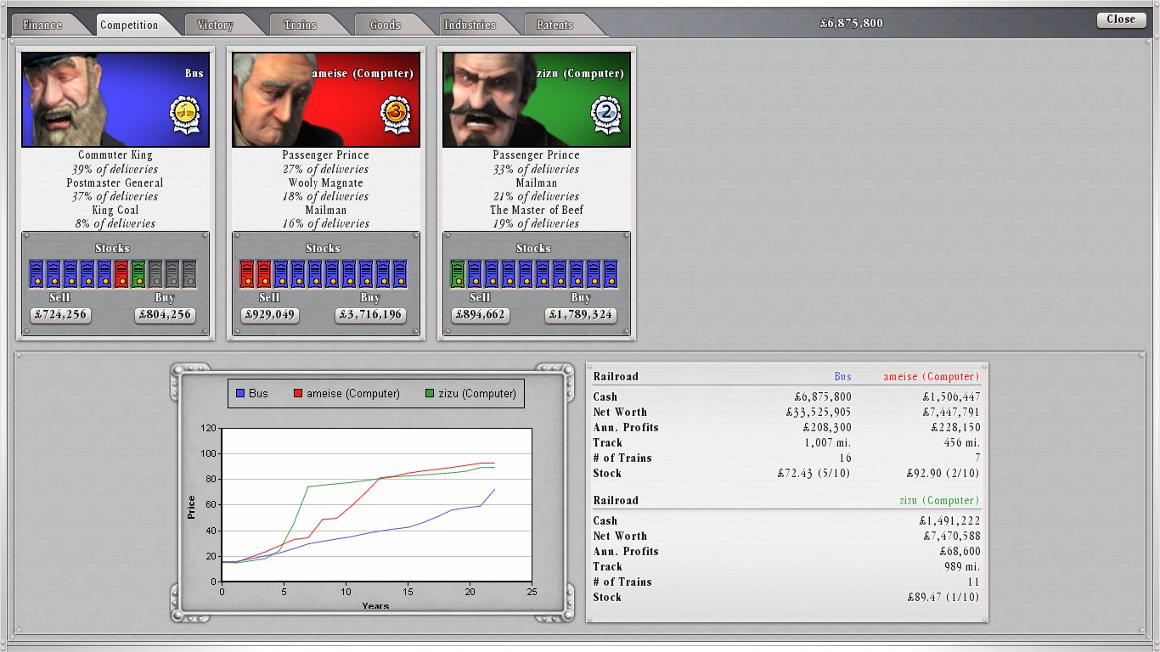Click '39% of deliveries' text

[x=115, y=169]
